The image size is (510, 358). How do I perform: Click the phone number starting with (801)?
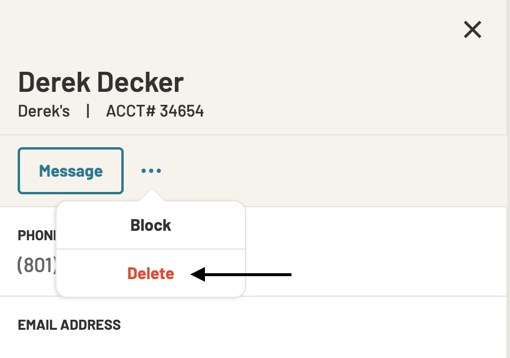coord(37,265)
